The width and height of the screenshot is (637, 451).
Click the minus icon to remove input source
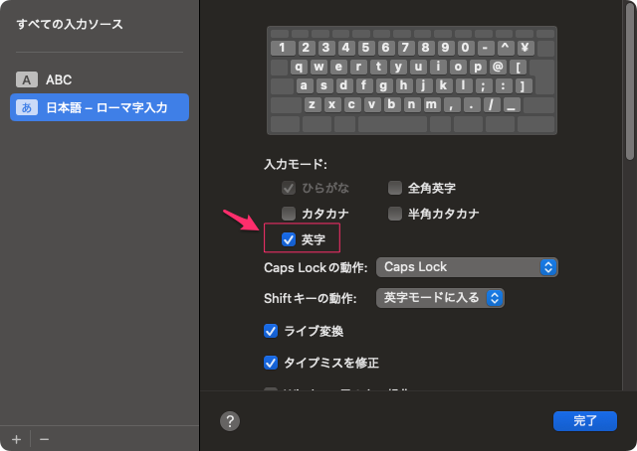[44, 438]
